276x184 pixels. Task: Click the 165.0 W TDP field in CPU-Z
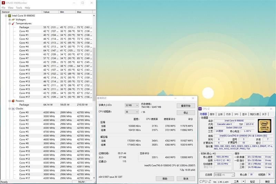pyautogui.click(x=249, y=124)
